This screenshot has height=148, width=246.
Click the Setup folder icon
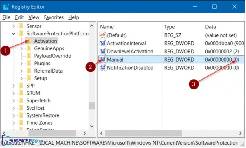click(29, 78)
